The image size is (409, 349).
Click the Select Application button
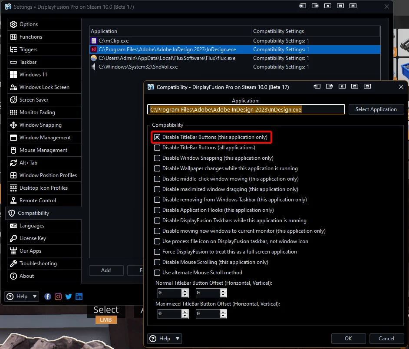[376, 109]
